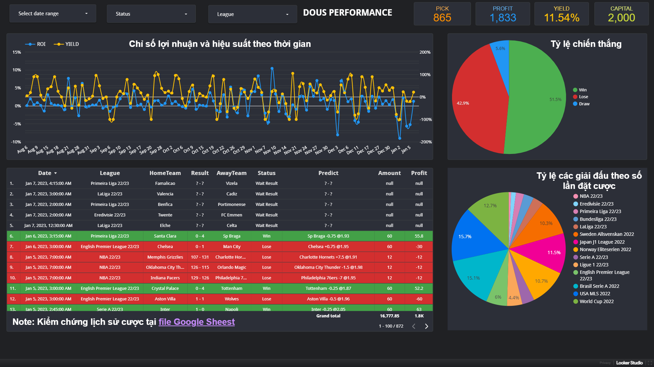Image resolution: width=654 pixels, height=367 pixels.
Task: Click the Privacy link in footer
Action: pyautogui.click(x=605, y=363)
